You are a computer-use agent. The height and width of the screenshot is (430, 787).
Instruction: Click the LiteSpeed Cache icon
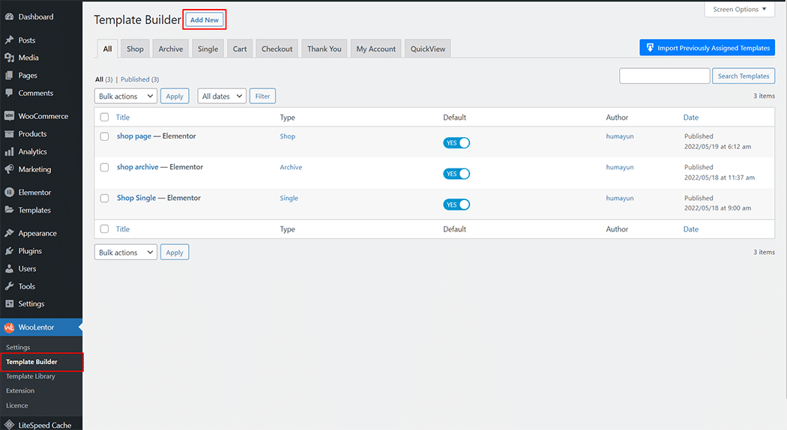[9, 425]
